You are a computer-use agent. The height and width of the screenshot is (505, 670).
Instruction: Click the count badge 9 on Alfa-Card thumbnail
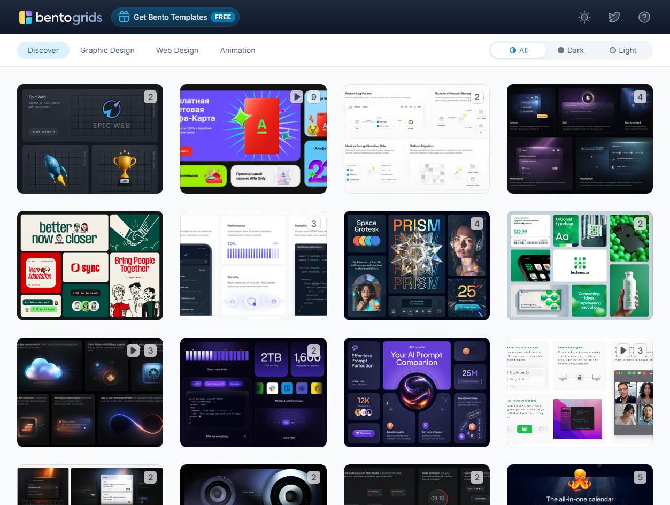pos(314,97)
